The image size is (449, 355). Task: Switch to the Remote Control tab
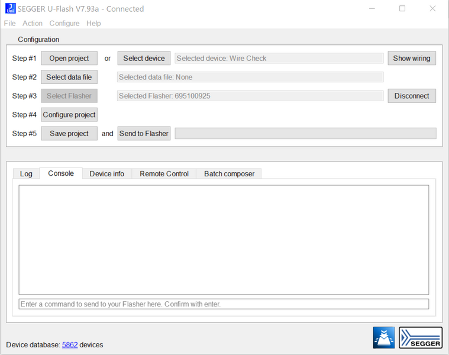tap(164, 174)
